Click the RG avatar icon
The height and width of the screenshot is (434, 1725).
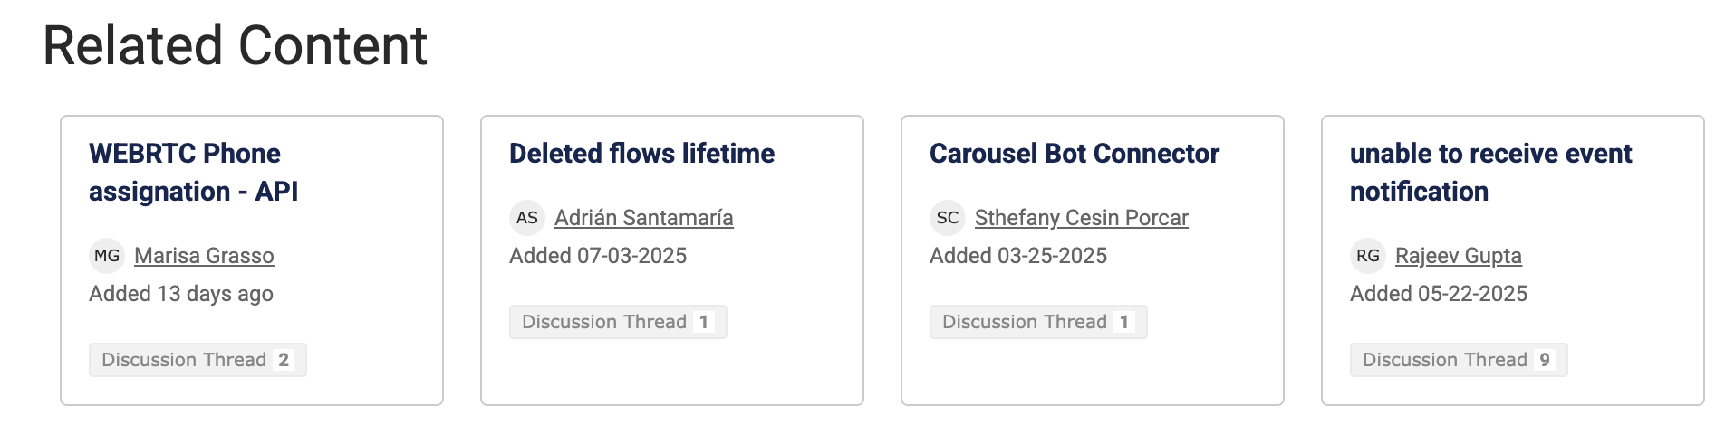[1368, 256]
